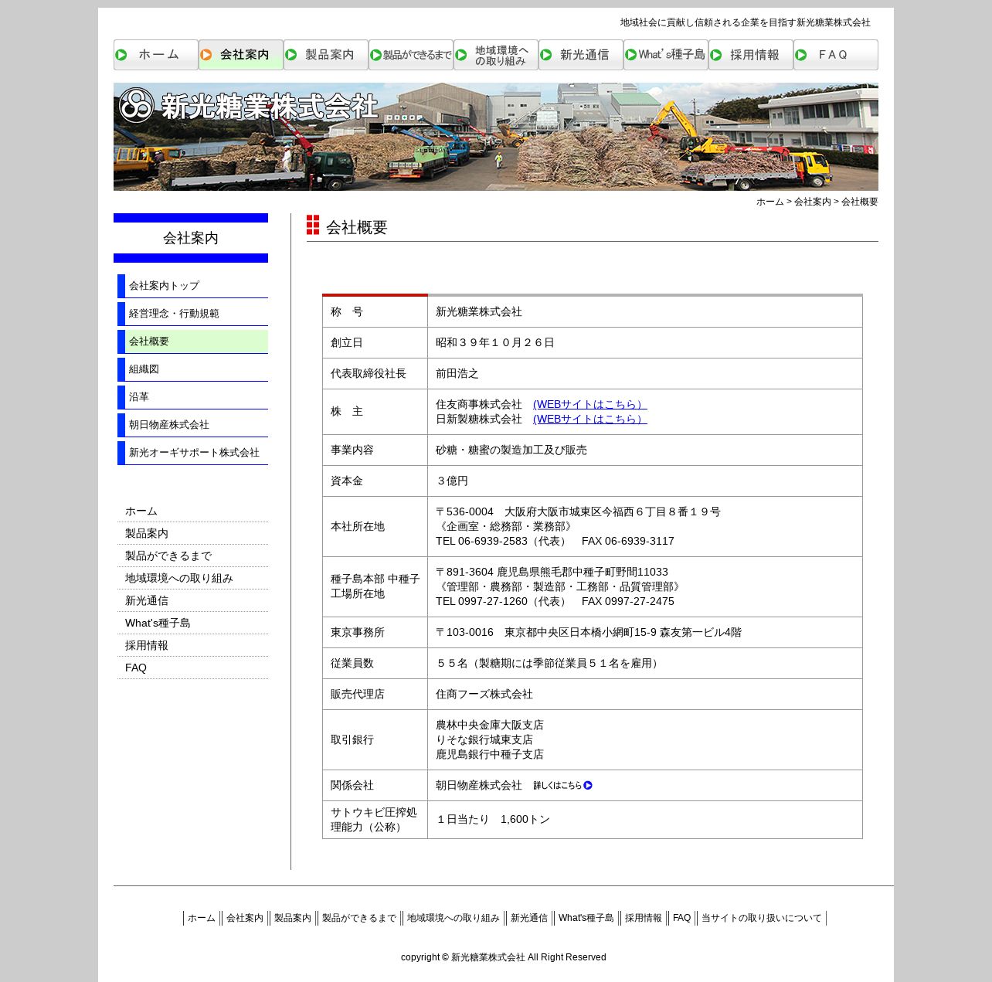
Task: Go to 製品ができるまで top navigation button
Action: [x=411, y=55]
